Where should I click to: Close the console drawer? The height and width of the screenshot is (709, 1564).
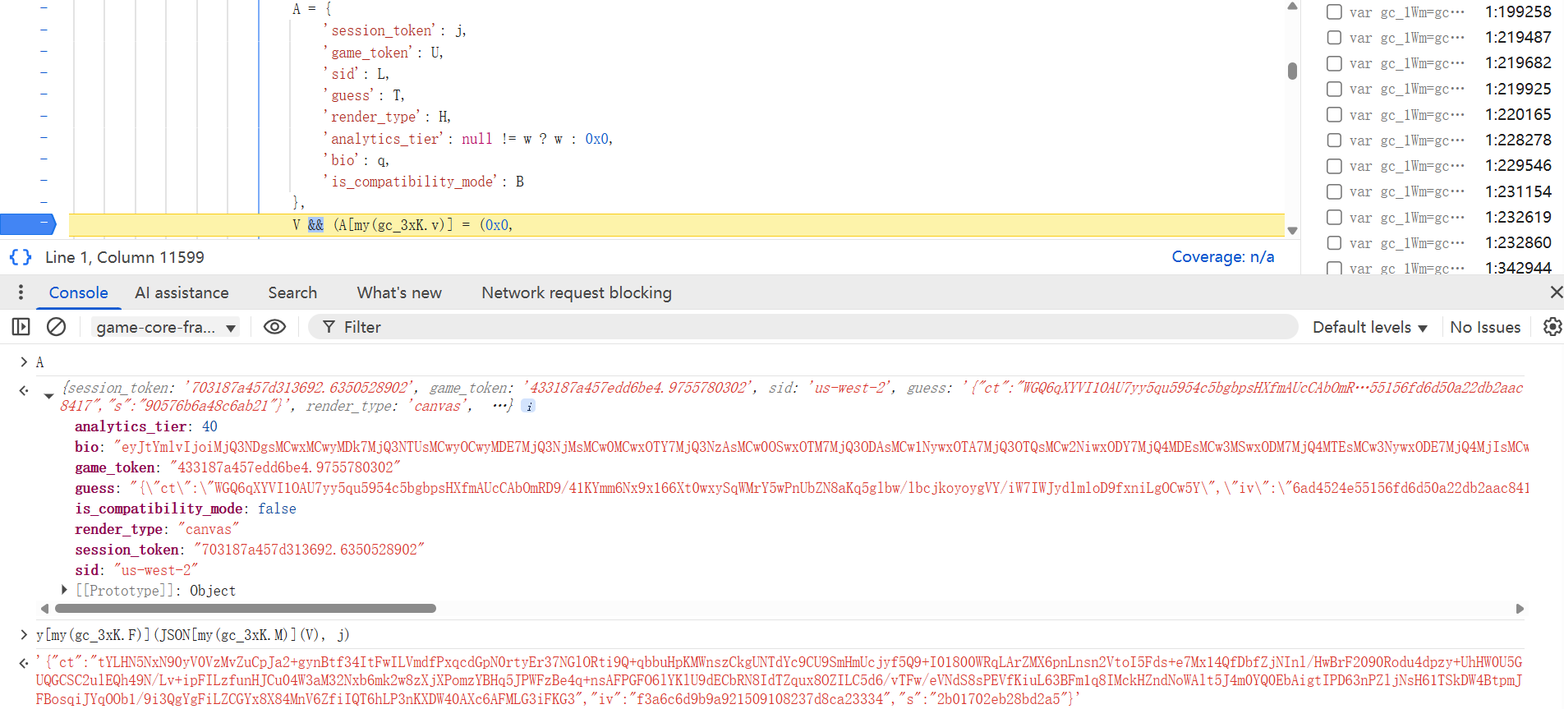[x=1556, y=292]
